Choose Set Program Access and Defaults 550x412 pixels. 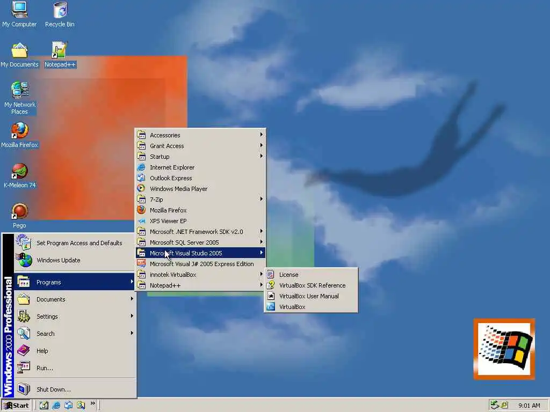pyautogui.click(x=75, y=243)
